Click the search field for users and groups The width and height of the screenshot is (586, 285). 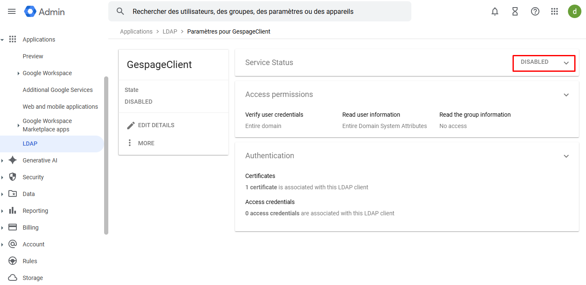[259, 11]
